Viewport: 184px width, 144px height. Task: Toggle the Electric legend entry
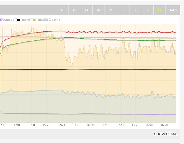[x=54, y=20]
